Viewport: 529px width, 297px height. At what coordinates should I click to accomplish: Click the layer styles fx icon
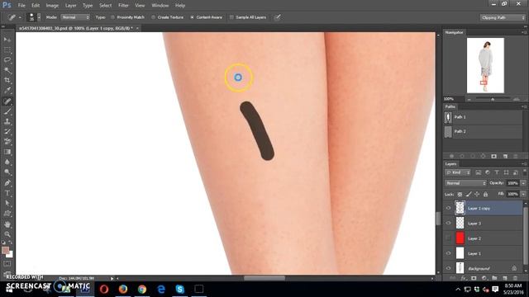click(464, 278)
